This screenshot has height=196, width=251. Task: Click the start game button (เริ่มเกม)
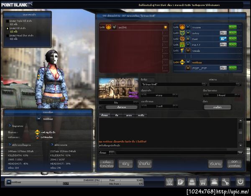point(215,164)
